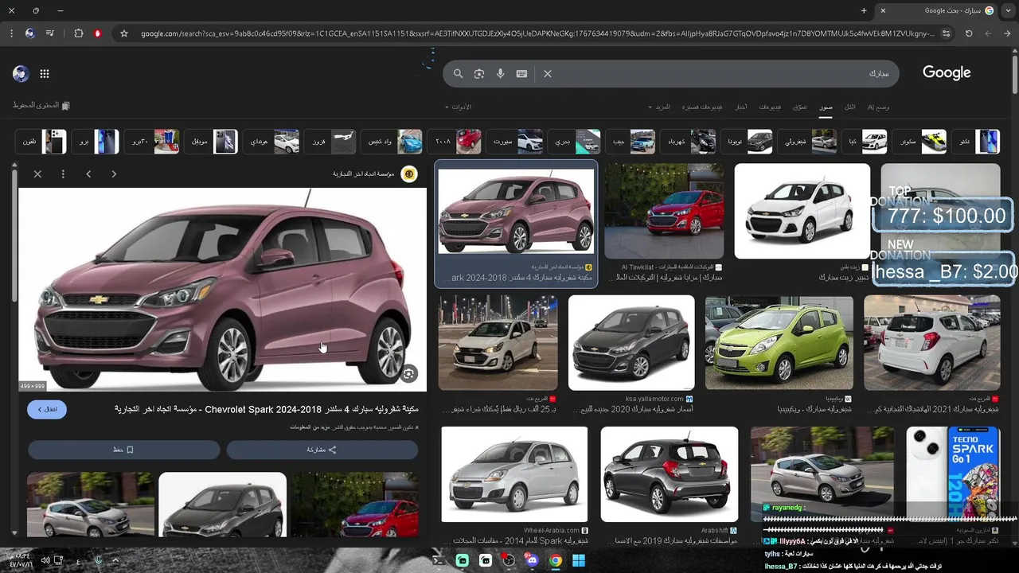
Task: Filter images by the سكوتر chip
Action: click(x=920, y=142)
